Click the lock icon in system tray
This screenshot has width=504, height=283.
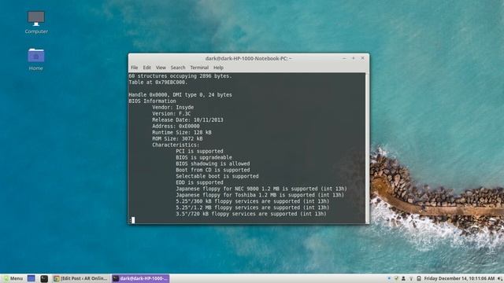pyautogui.click(x=419, y=278)
